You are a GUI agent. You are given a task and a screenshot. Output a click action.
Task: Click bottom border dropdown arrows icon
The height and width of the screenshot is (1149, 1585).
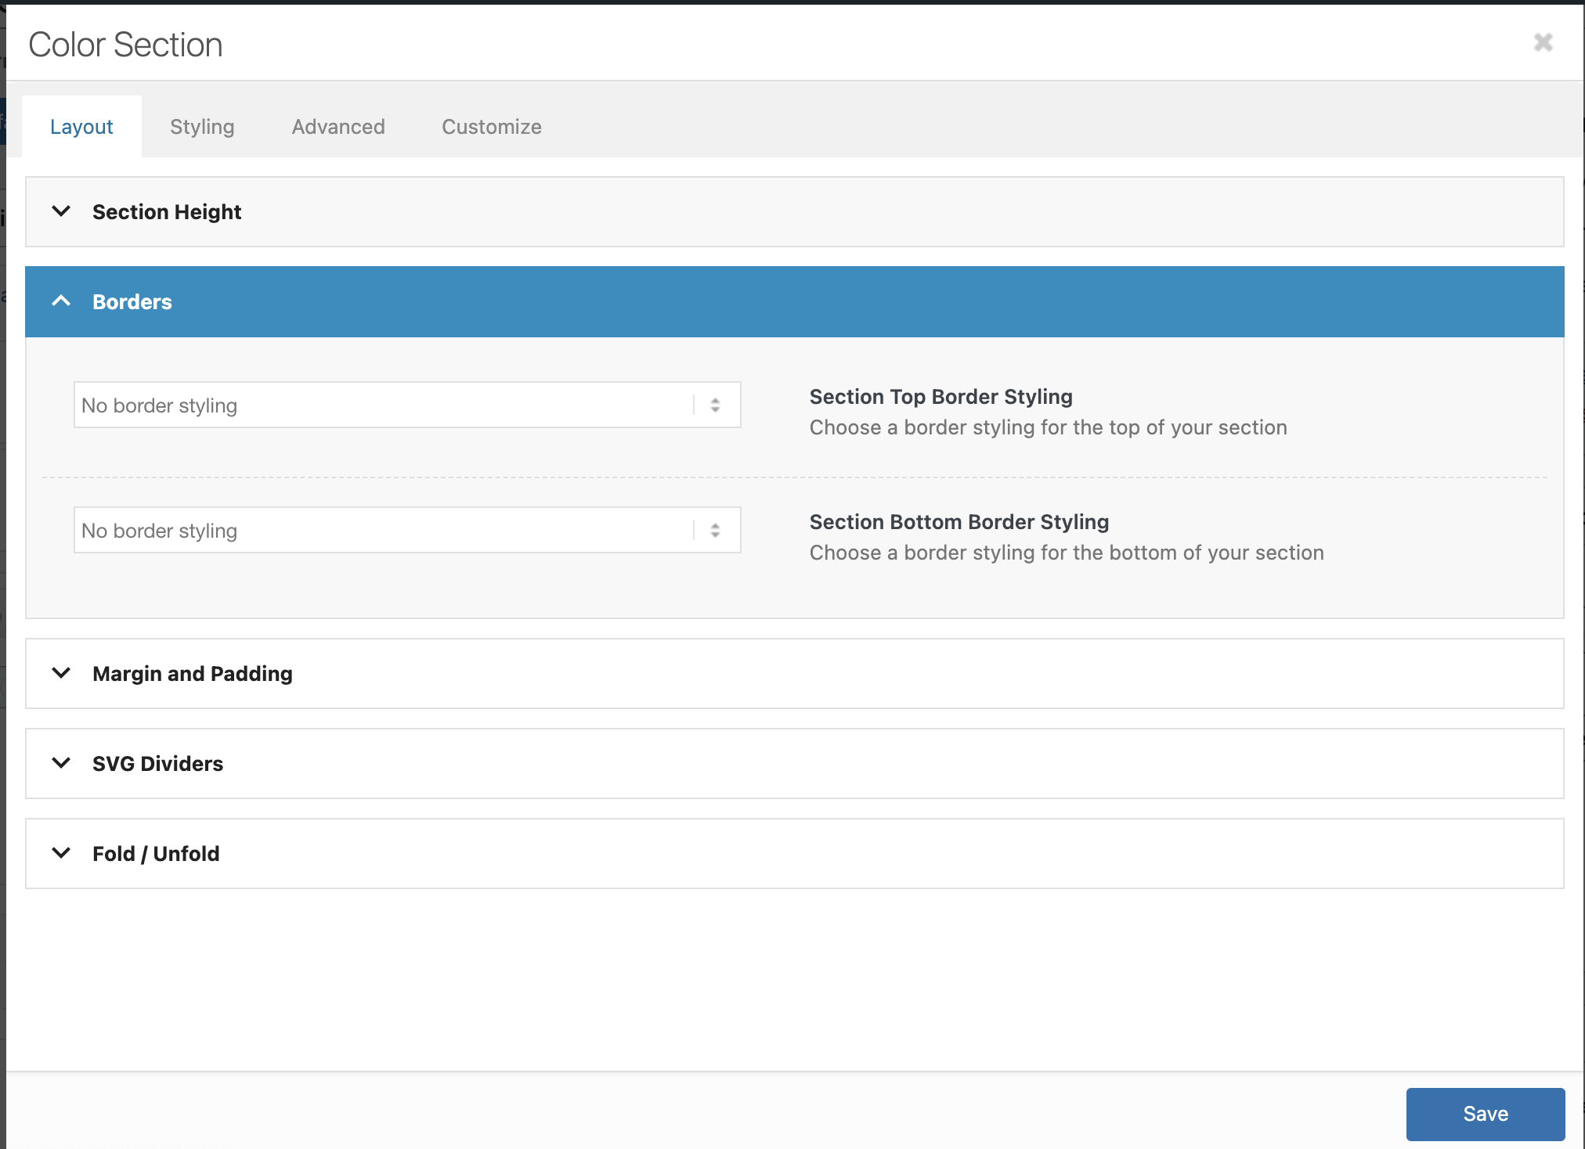(x=715, y=531)
